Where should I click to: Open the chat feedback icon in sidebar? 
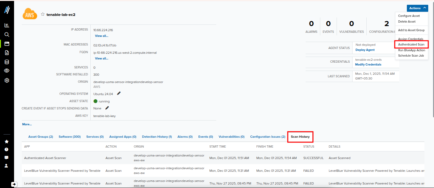point(6,157)
